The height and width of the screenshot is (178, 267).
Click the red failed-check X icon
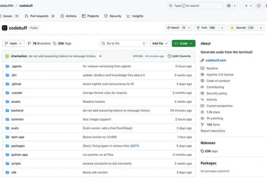coord(100,56)
